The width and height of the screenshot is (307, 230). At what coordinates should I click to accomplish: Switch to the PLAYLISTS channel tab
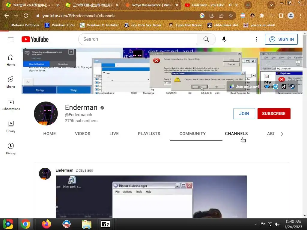149,134
